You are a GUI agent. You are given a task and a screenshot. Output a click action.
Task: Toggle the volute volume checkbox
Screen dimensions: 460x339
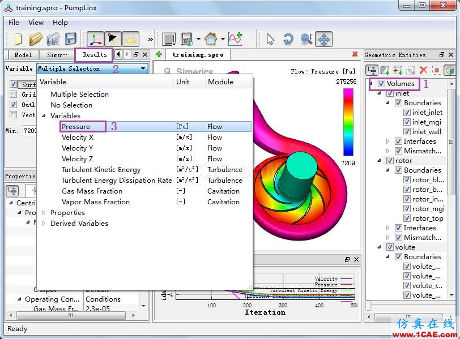[x=390, y=247]
